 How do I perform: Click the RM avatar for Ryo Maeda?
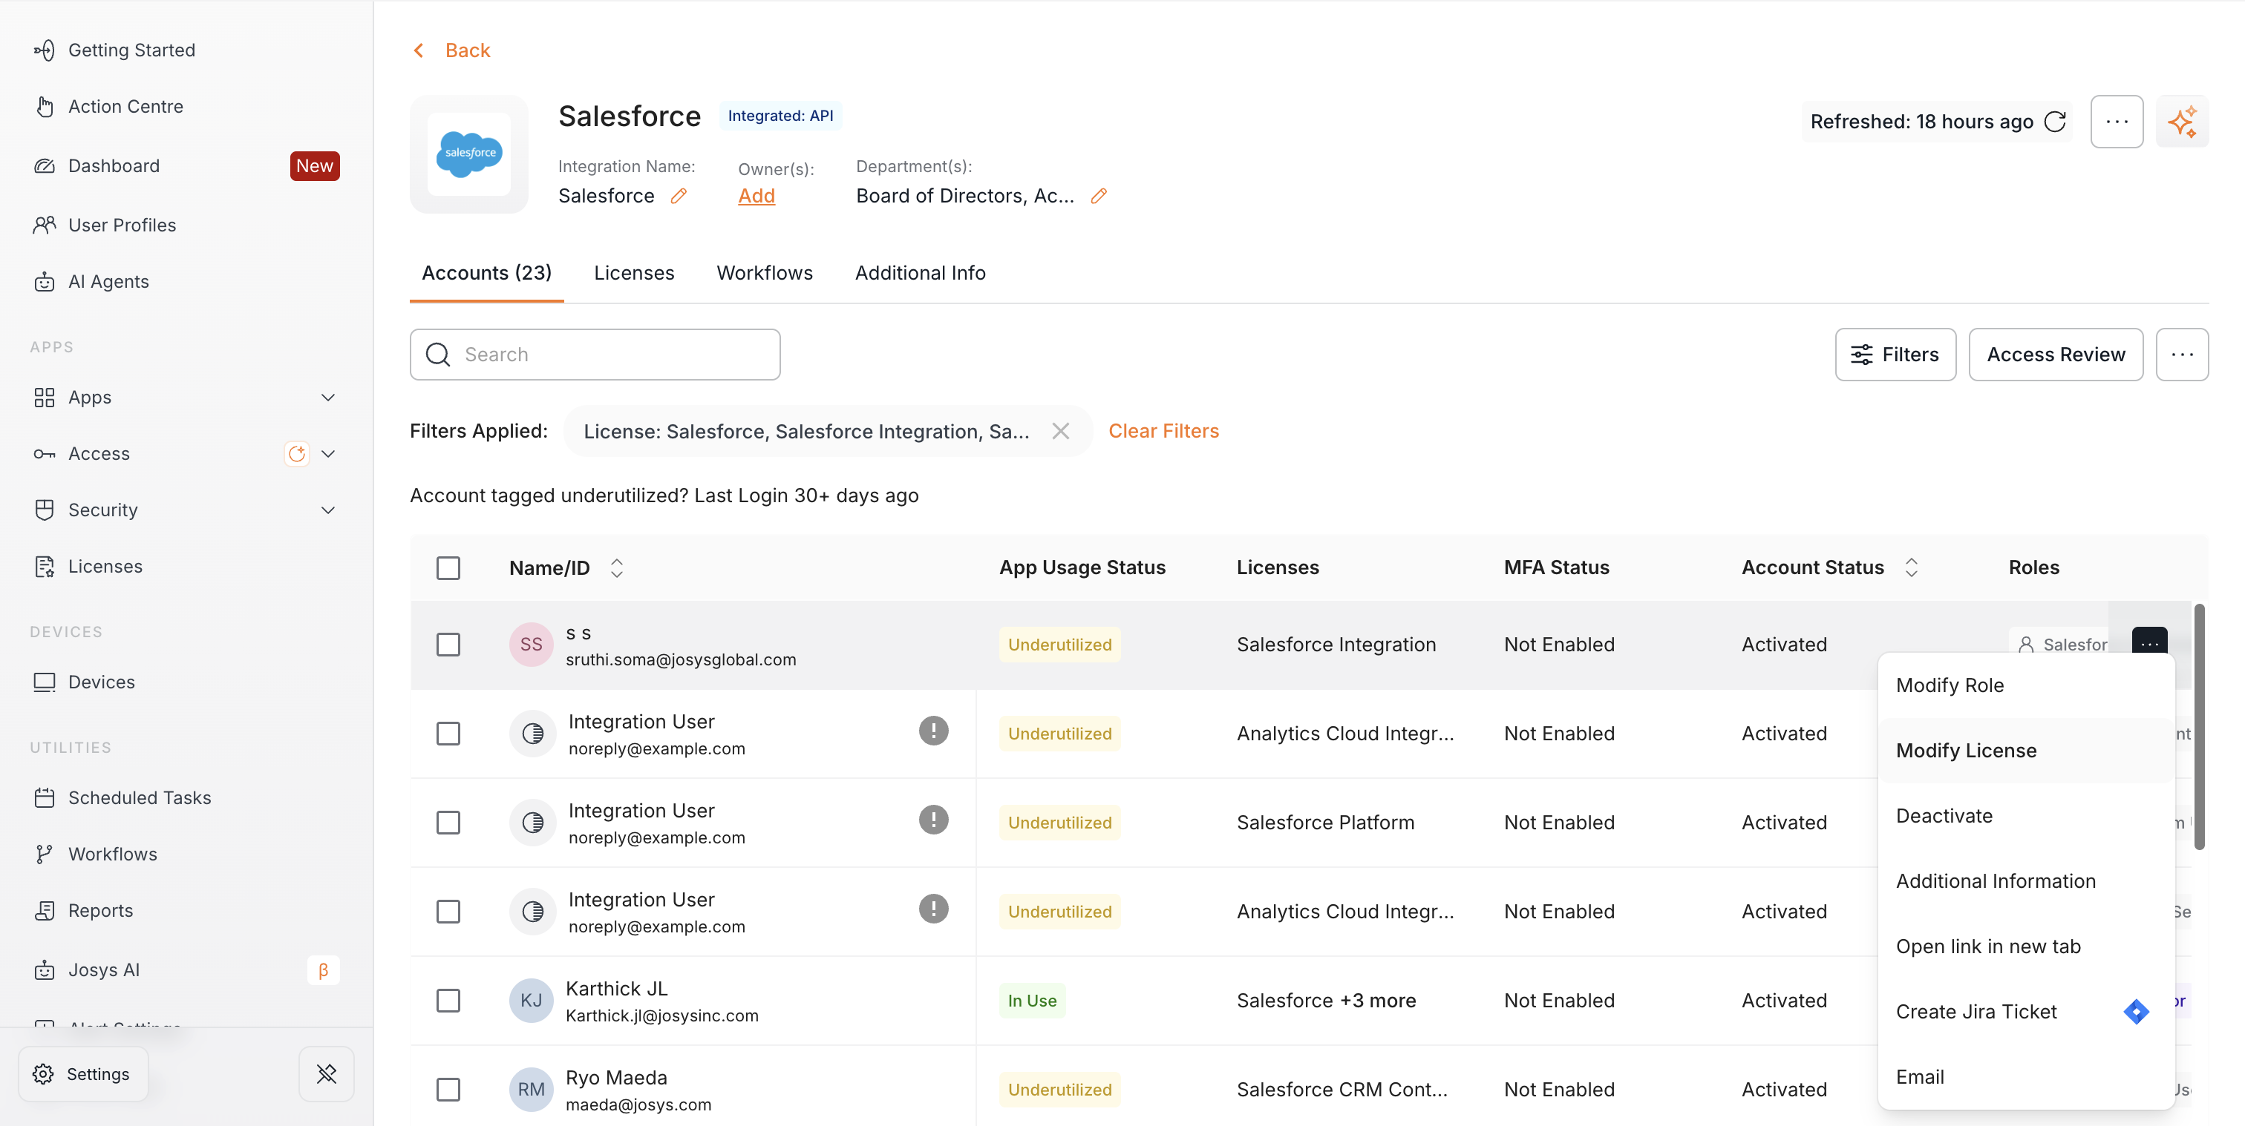532,1090
